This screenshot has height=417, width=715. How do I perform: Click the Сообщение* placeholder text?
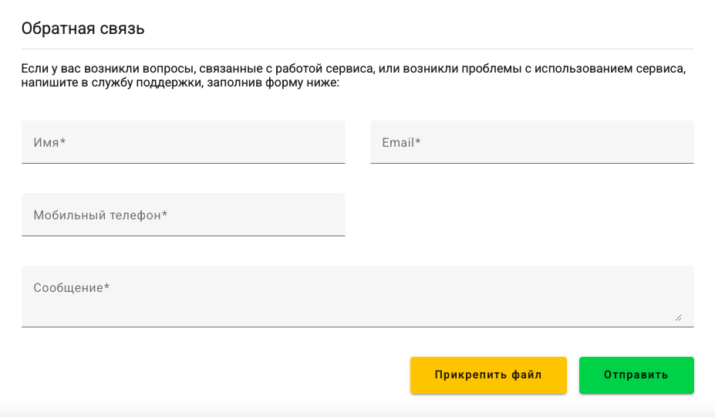coord(71,288)
